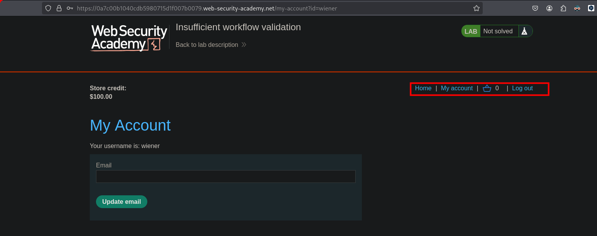The height and width of the screenshot is (236, 597).
Task: Click the lab flask icon
Action: coord(524,31)
